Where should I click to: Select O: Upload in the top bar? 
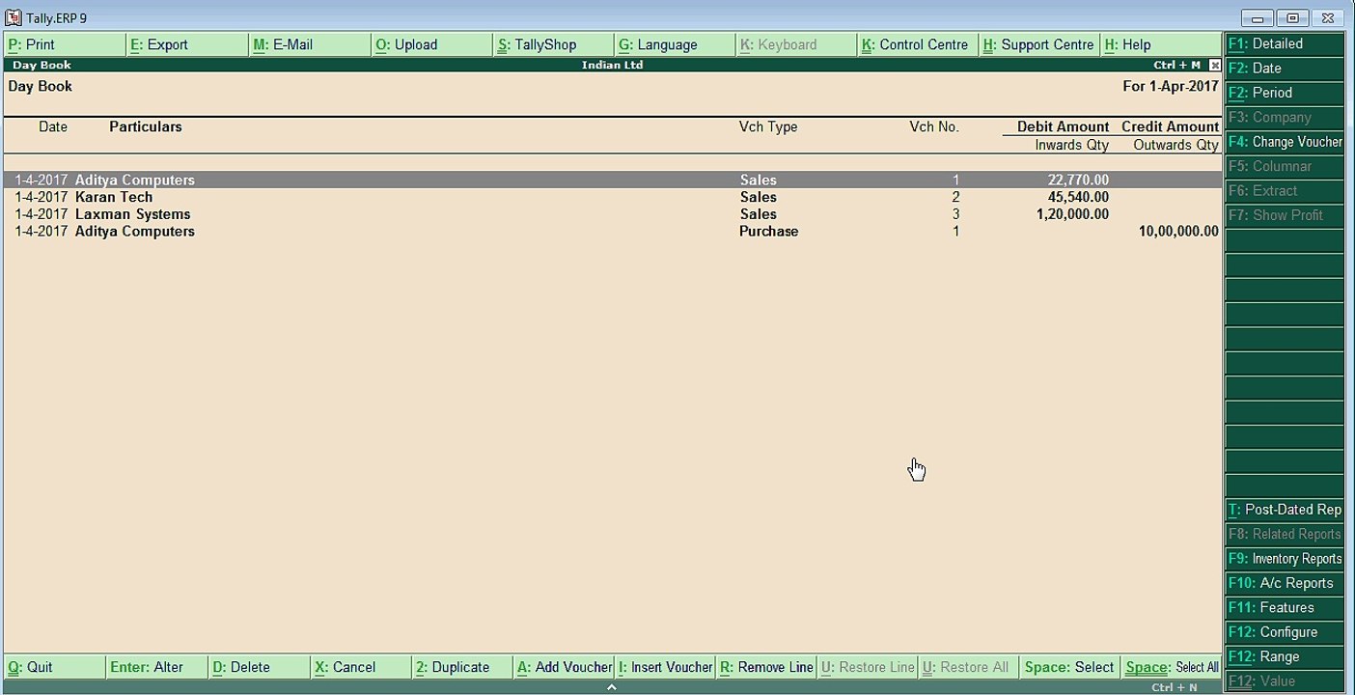click(432, 44)
